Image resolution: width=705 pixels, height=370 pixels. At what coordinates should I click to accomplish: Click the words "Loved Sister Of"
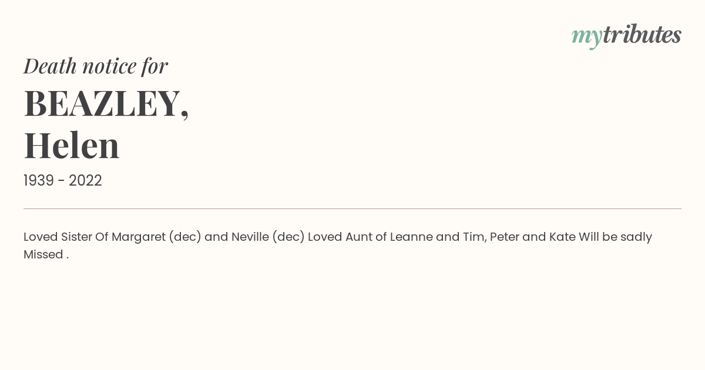(66, 237)
